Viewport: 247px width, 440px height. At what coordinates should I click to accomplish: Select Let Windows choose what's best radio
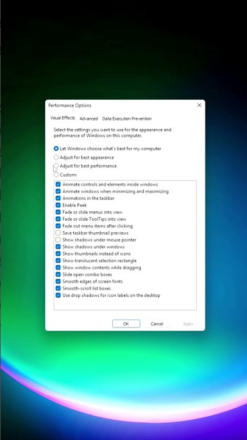56,148
